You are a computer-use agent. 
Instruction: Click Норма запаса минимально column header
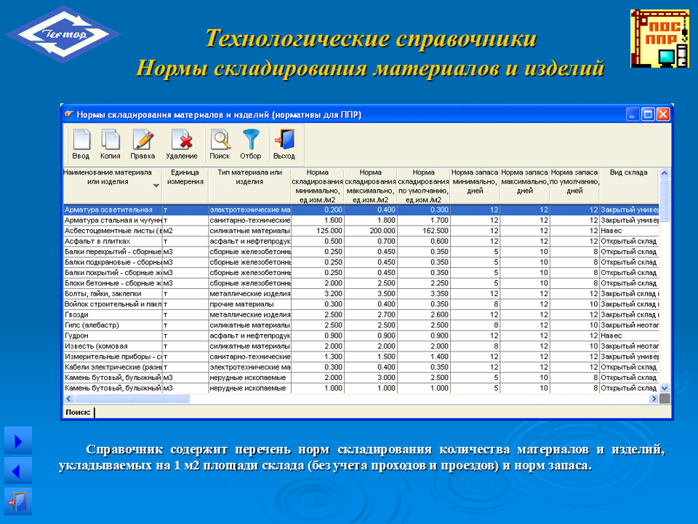(475, 186)
